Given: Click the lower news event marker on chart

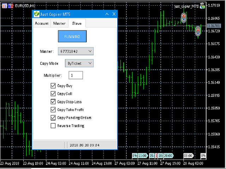Looking at the screenshot, I should (x=198, y=31).
